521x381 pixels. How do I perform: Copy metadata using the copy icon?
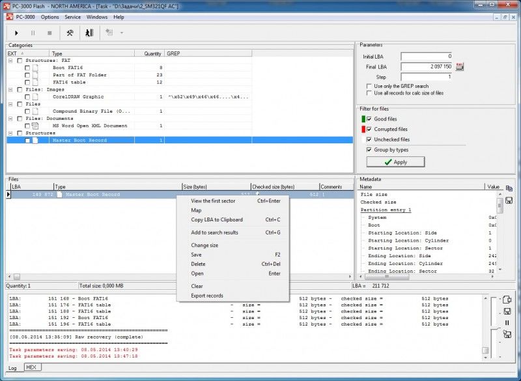point(509,188)
